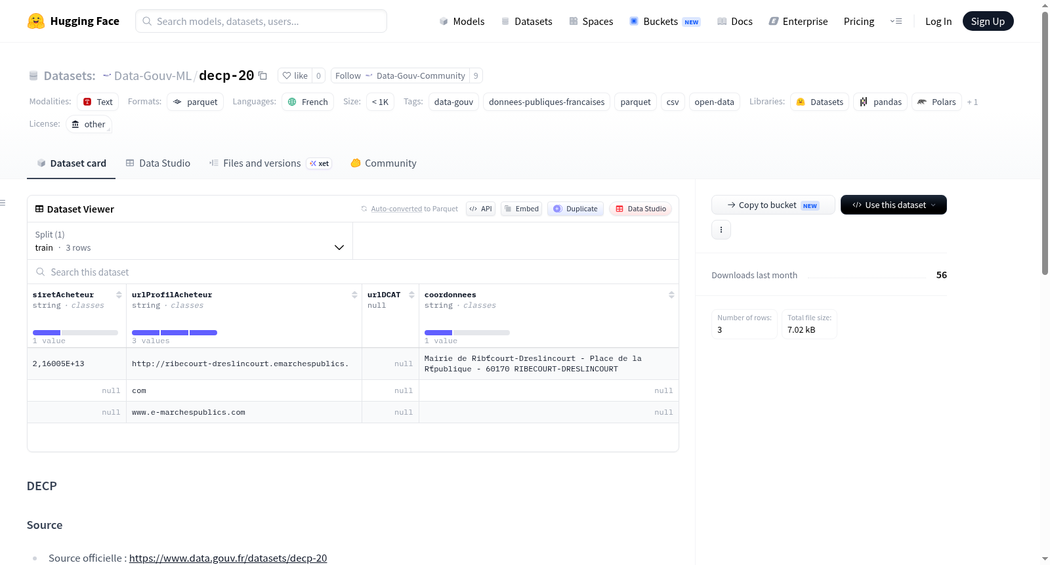Click the search magnifier in dataset search
1050x565 pixels.
pos(41,272)
